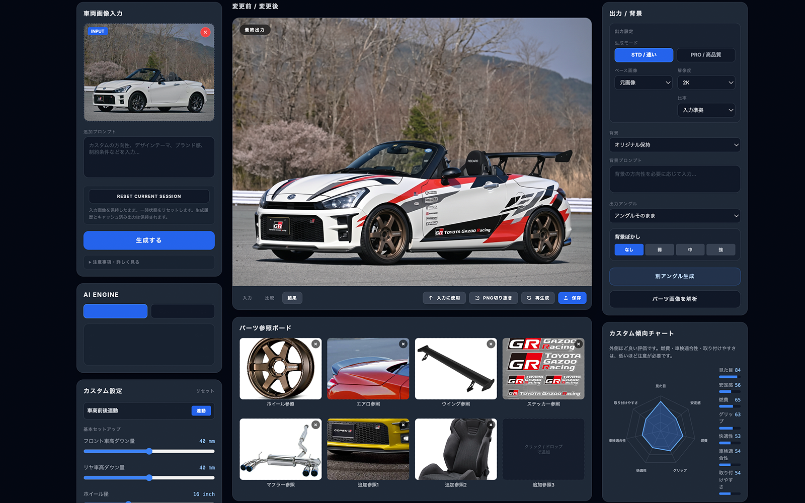805x503 pixels.
Task: Open the 背景 dropdown showing オリジナル保持
Action: [x=675, y=145]
